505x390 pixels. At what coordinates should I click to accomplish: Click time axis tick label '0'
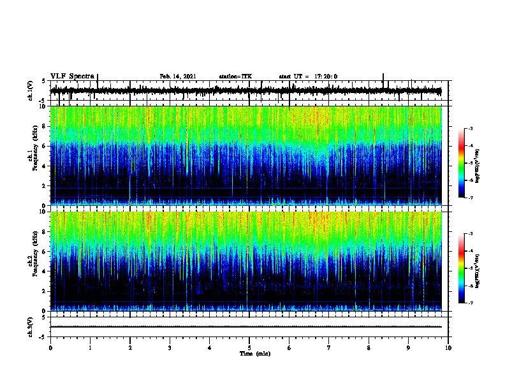pos(50,348)
